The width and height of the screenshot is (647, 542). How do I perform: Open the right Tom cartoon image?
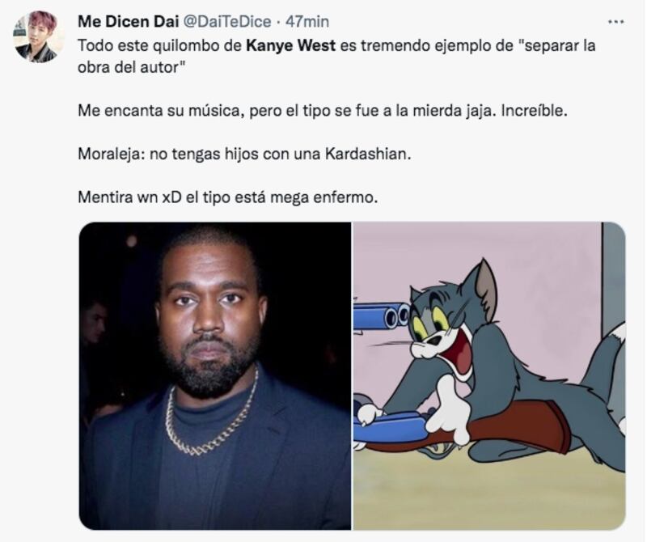(x=489, y=375)
